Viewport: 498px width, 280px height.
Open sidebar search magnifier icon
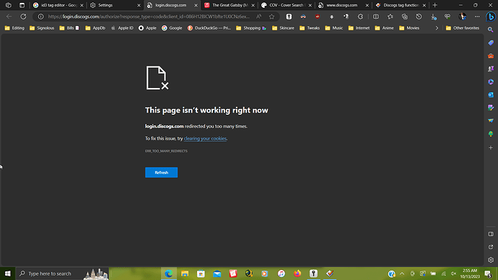coord(491,30)
